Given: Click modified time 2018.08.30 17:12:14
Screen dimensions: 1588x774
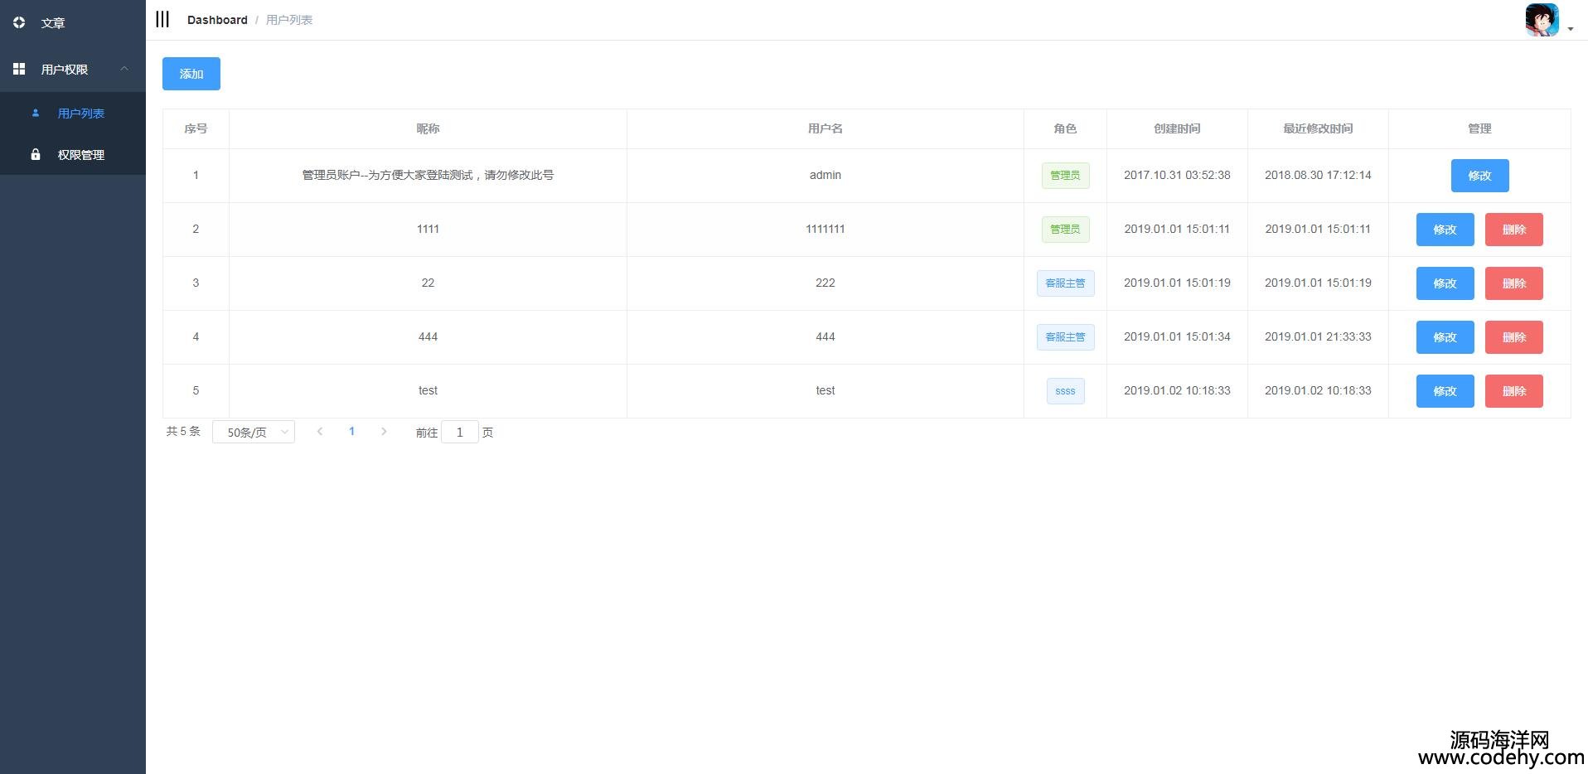Looking at the screenshot, I should (x=1318, y=175).
